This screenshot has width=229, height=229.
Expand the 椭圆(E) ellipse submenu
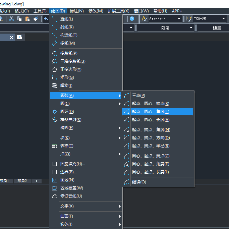click(x=85, y=128)
